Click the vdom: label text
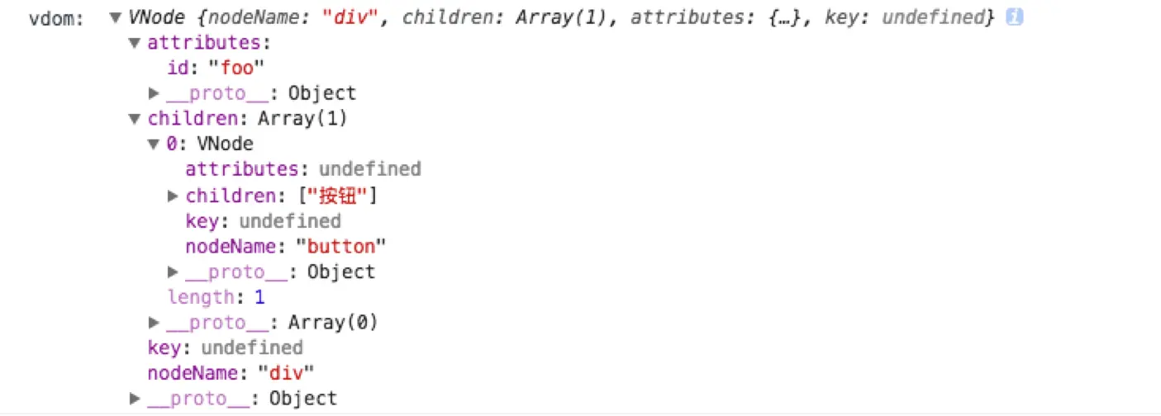 tap(57, 18)
